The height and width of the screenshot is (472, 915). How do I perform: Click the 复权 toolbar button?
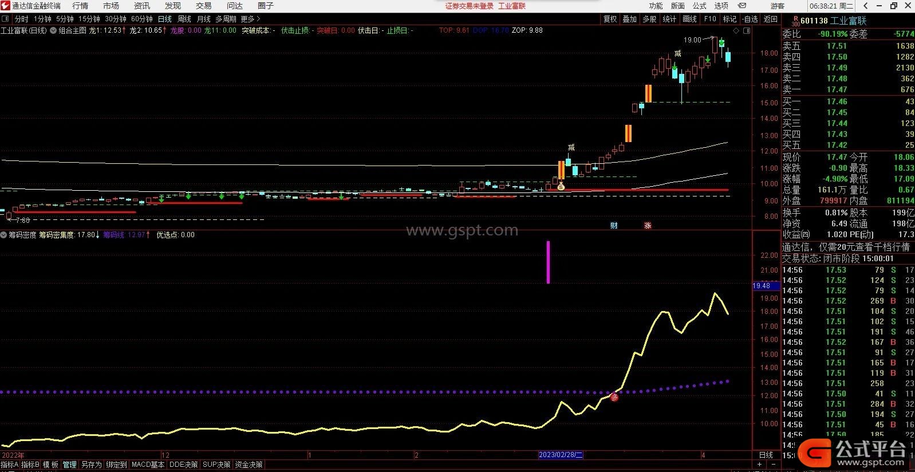coord(610,19)
